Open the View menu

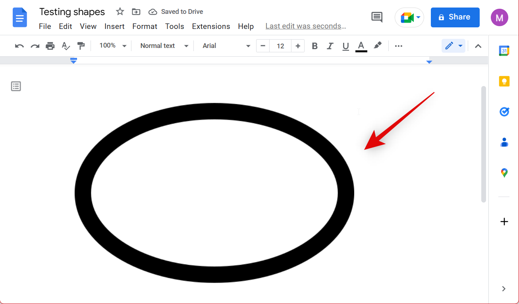(x=88, y=26)
